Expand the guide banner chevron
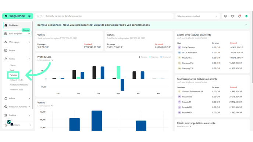The height and width of the screenshot is (142, 253). (x=246, y=25)
